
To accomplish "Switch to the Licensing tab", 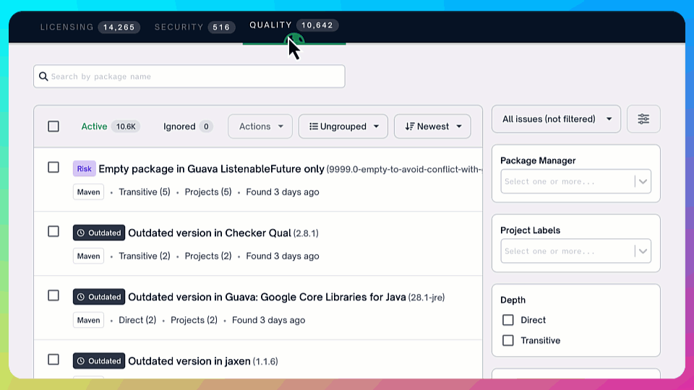I will click(87, 27).
